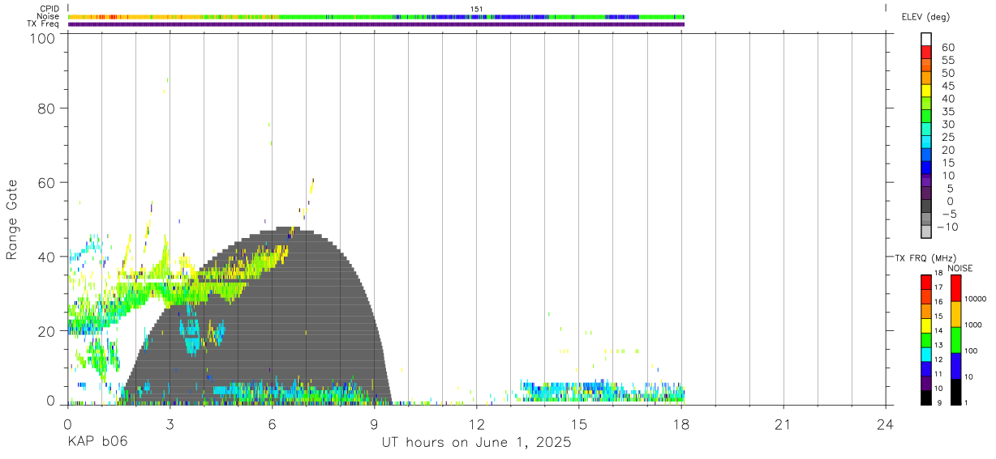The height and width of the screenshot is (459, 996).
Task: Click the KAP b06 radar beam label
Action: click(x=97, y=442)
